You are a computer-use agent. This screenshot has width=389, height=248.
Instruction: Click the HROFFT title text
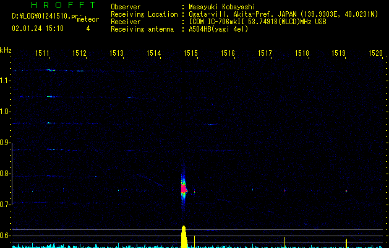click(63, 5)
